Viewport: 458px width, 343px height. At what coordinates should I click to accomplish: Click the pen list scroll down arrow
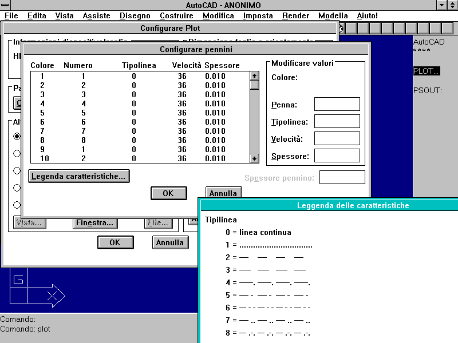(254, 158)
